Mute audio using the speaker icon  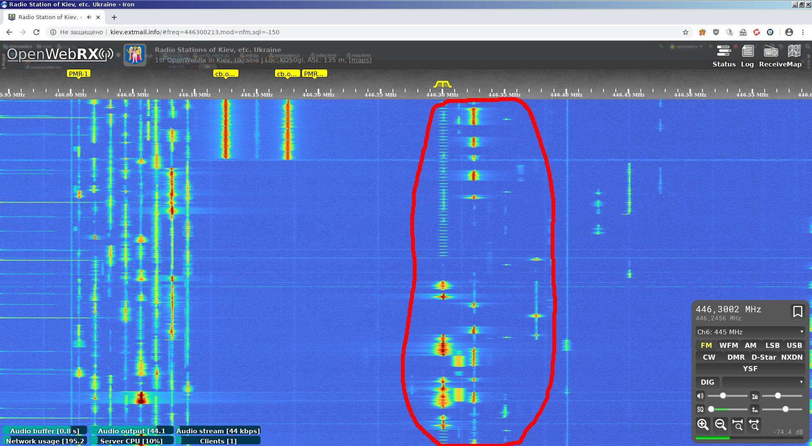700,396
